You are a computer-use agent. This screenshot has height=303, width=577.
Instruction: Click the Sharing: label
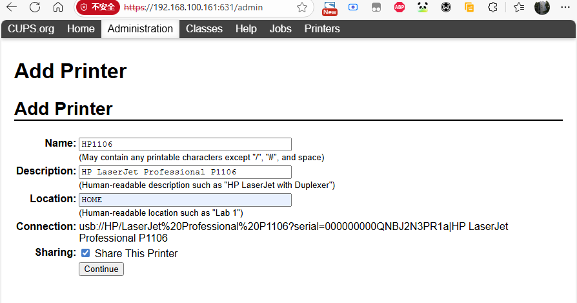click(56, 252)
